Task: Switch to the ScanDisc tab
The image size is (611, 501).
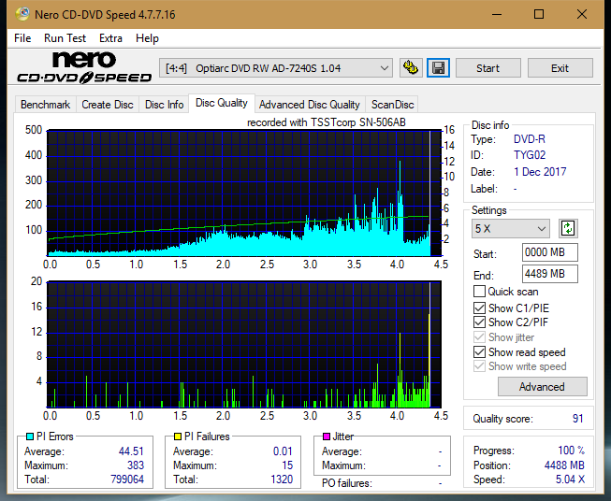Action: (x=392, y=105)
